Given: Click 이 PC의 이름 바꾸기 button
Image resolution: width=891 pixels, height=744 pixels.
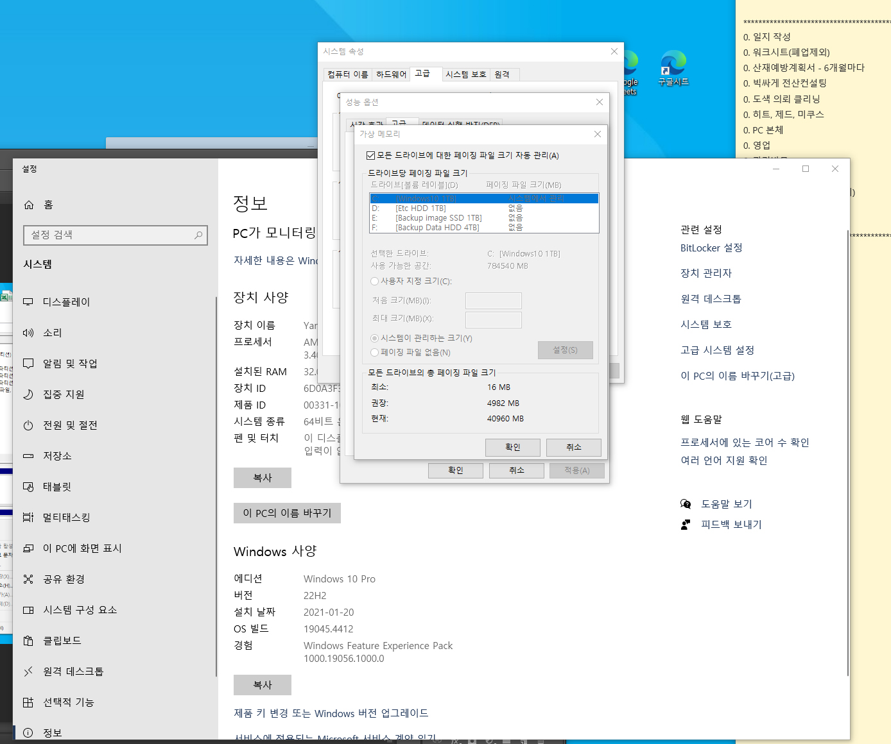Looking at the screenshot, I should (x=287, y=513).
